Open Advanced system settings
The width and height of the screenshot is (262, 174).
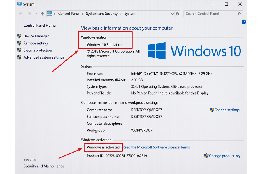tap(44, 57)
